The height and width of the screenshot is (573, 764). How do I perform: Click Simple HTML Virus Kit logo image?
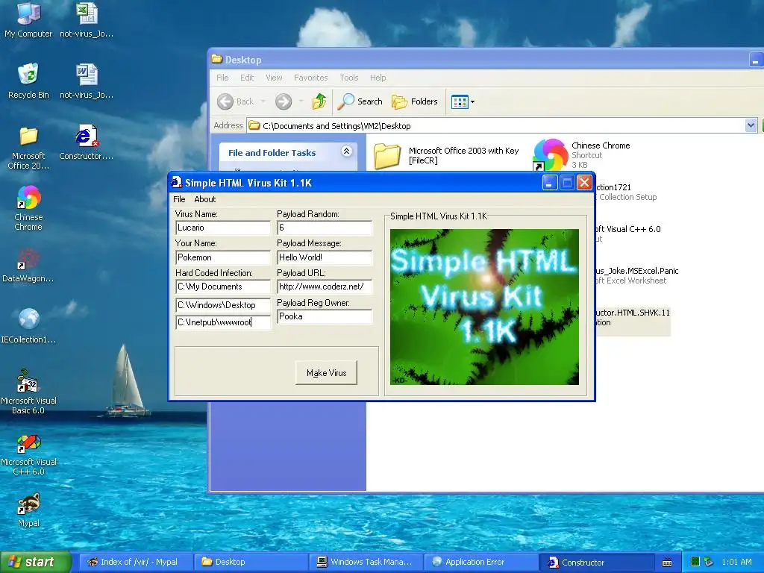click(484, 307)
